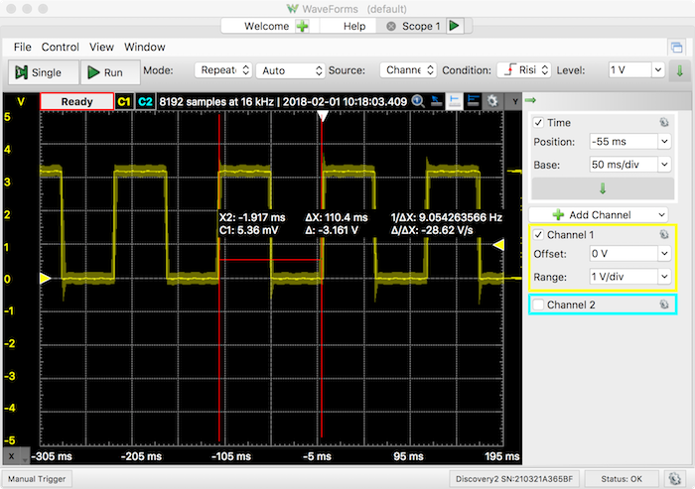The image size is (695, 489).
Task: Uncheck the Channel 1 checkbox
Action: coord(538,235)
